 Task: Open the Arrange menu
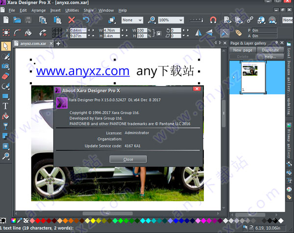coord(38,10)
